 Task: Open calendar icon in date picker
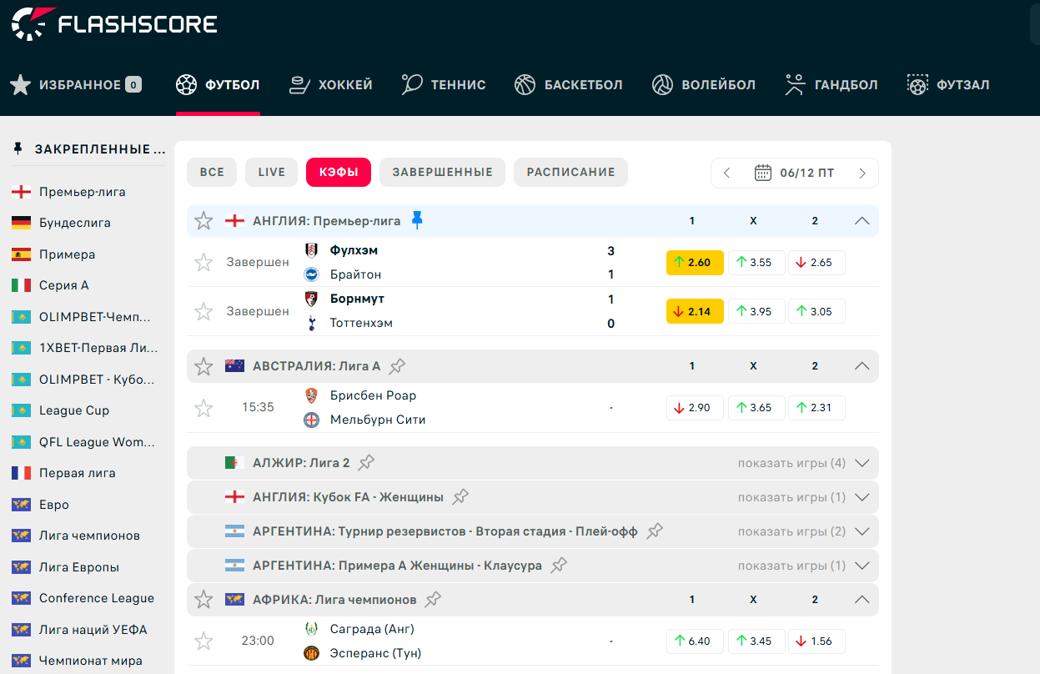point(762,173)
